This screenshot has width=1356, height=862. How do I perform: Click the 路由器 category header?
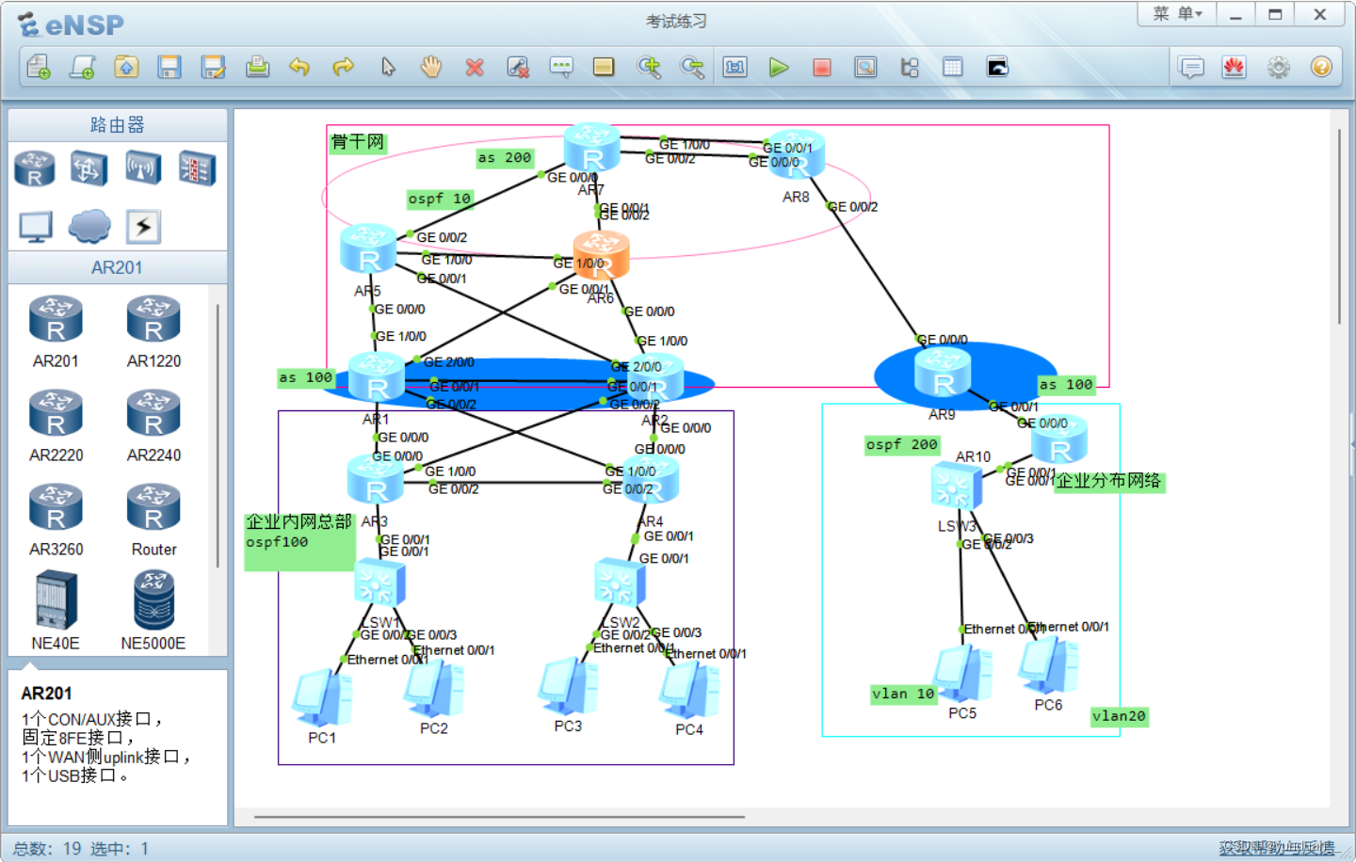pyautogui.click(x=116, y=123)
